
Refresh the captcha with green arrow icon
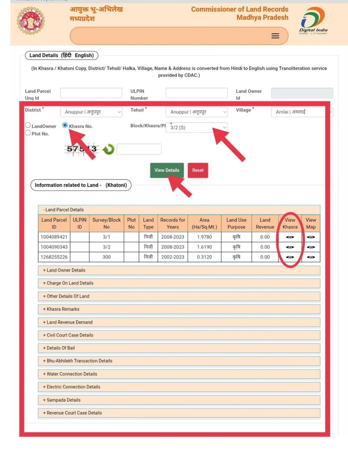109,149
